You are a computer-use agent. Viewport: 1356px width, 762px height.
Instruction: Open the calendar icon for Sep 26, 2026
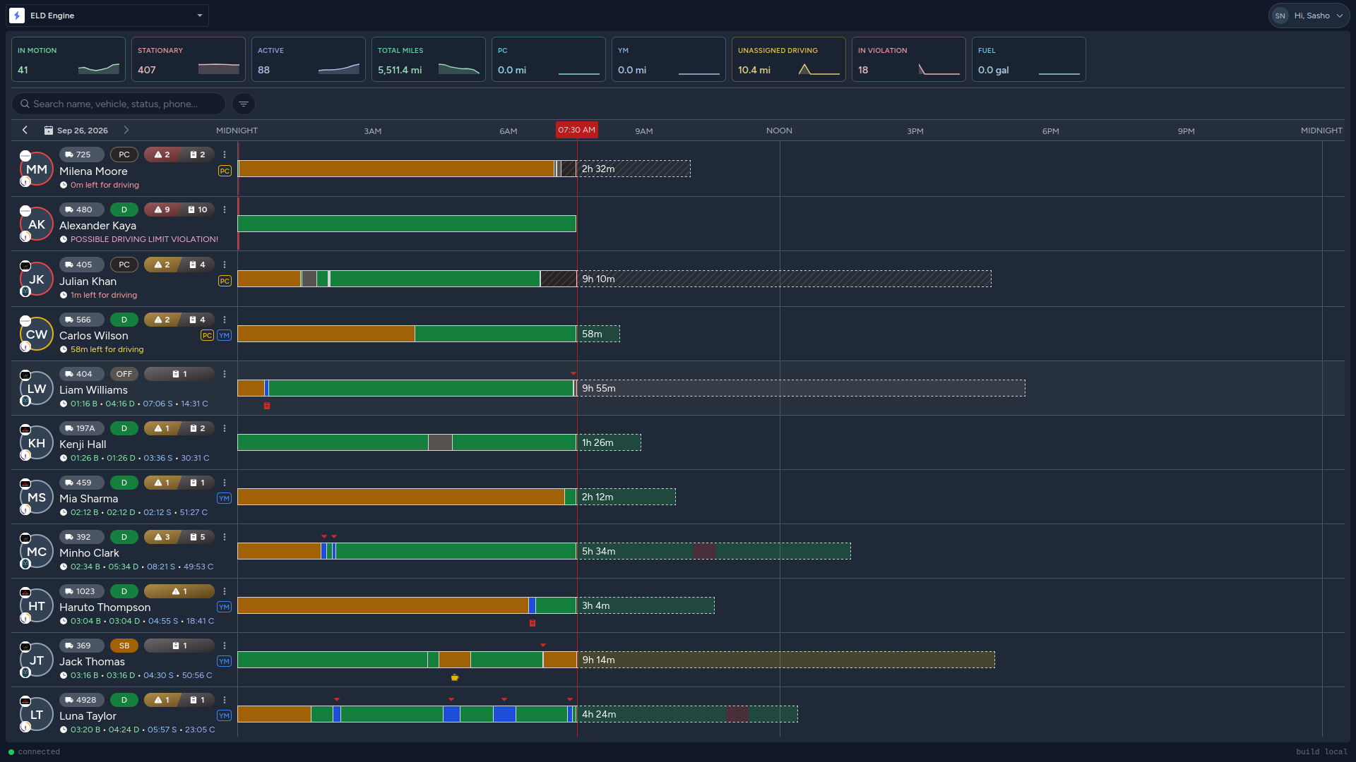point(48,131)
